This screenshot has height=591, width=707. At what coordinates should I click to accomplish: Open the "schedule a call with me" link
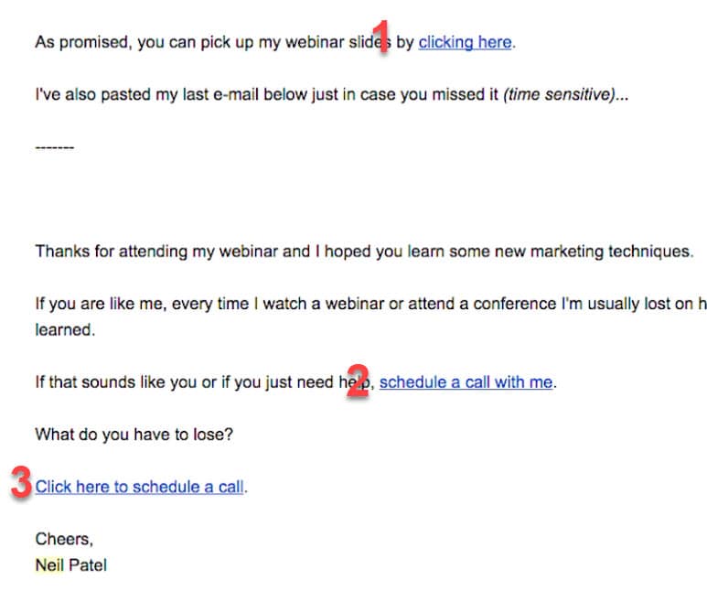pyautogui.click(x=466, y=382)
